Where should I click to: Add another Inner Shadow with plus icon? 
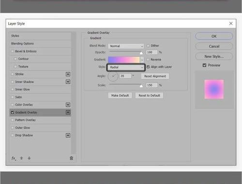[x=68, y=82]
